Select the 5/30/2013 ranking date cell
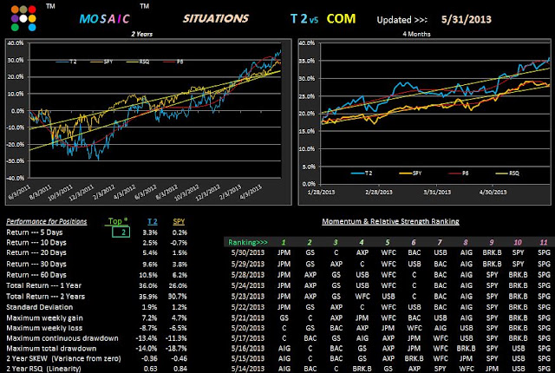The height and width of the screenshot is (373, 555). point(248,252)
